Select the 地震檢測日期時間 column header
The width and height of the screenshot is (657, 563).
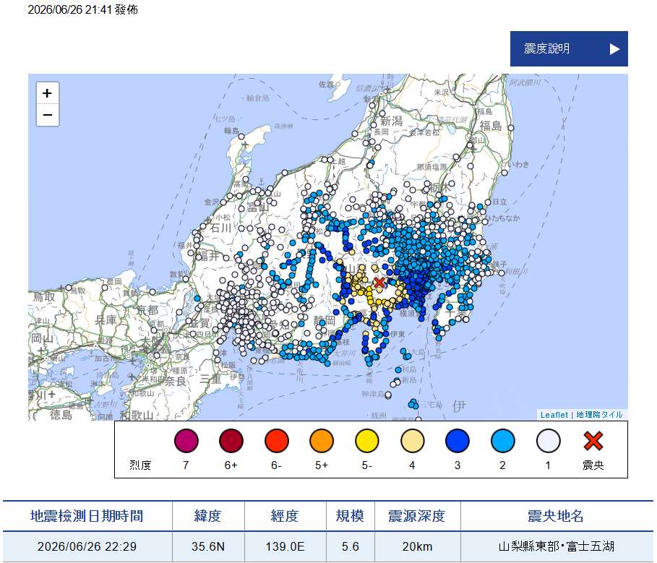pyautogui.click(x=87, y=516)
